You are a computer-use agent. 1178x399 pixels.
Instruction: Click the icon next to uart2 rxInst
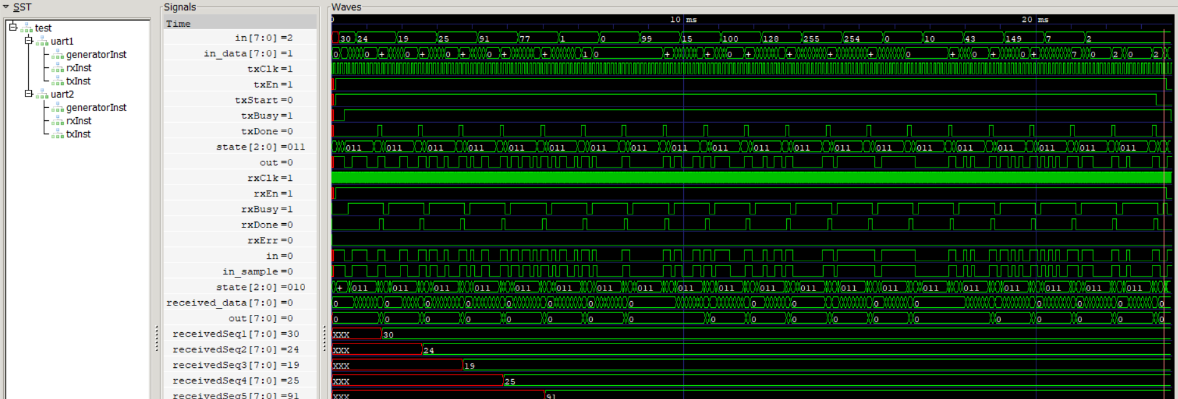point(57,121)
